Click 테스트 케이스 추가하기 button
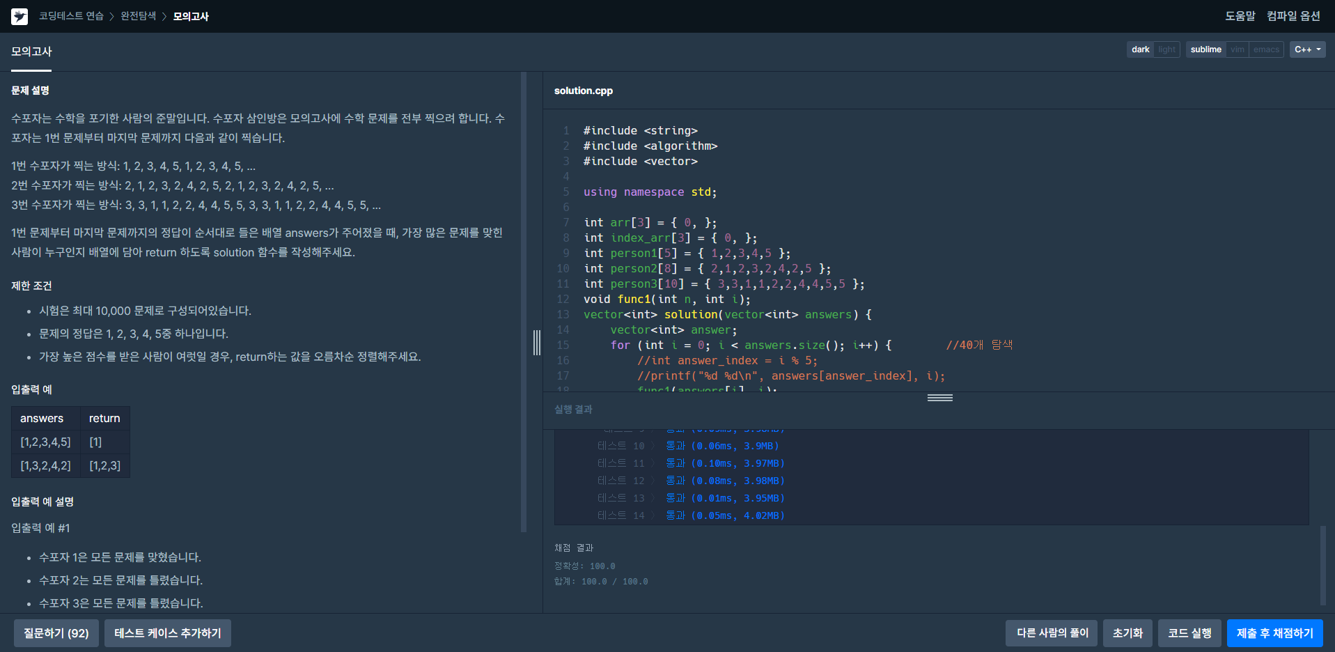The image size is (1335, 652). [x=167, y=633]
